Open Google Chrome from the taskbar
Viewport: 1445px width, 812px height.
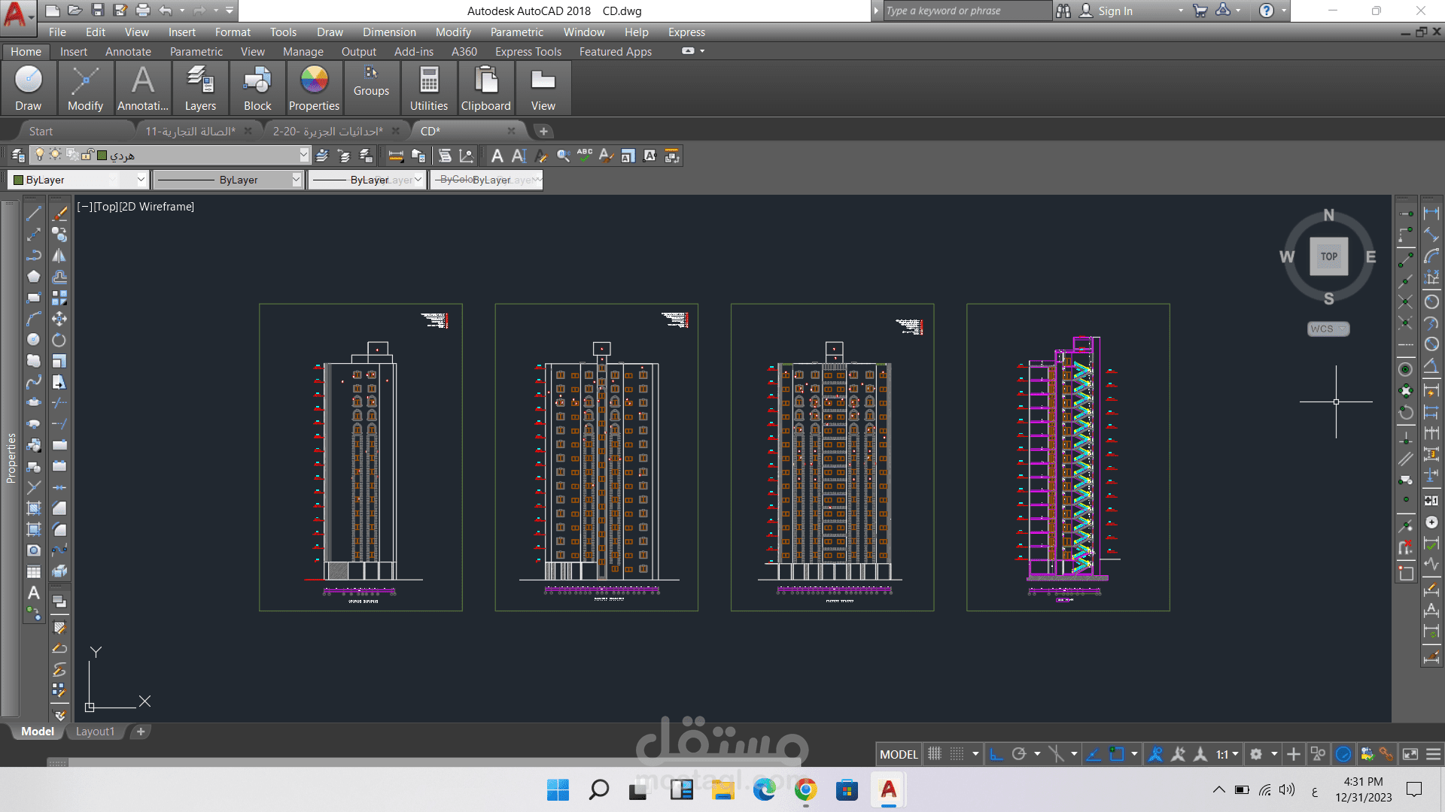click(x=805, y=790)
